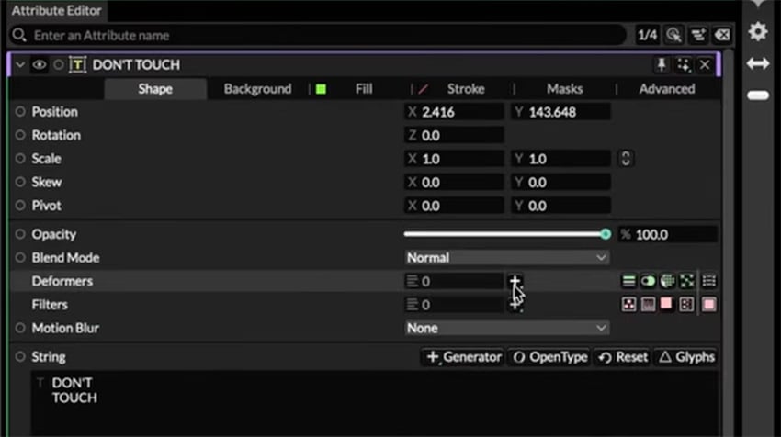Add a filter with the Filters plus button

[515, 304]
